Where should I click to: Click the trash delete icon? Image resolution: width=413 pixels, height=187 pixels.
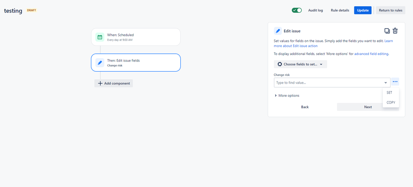pos(395,31)
